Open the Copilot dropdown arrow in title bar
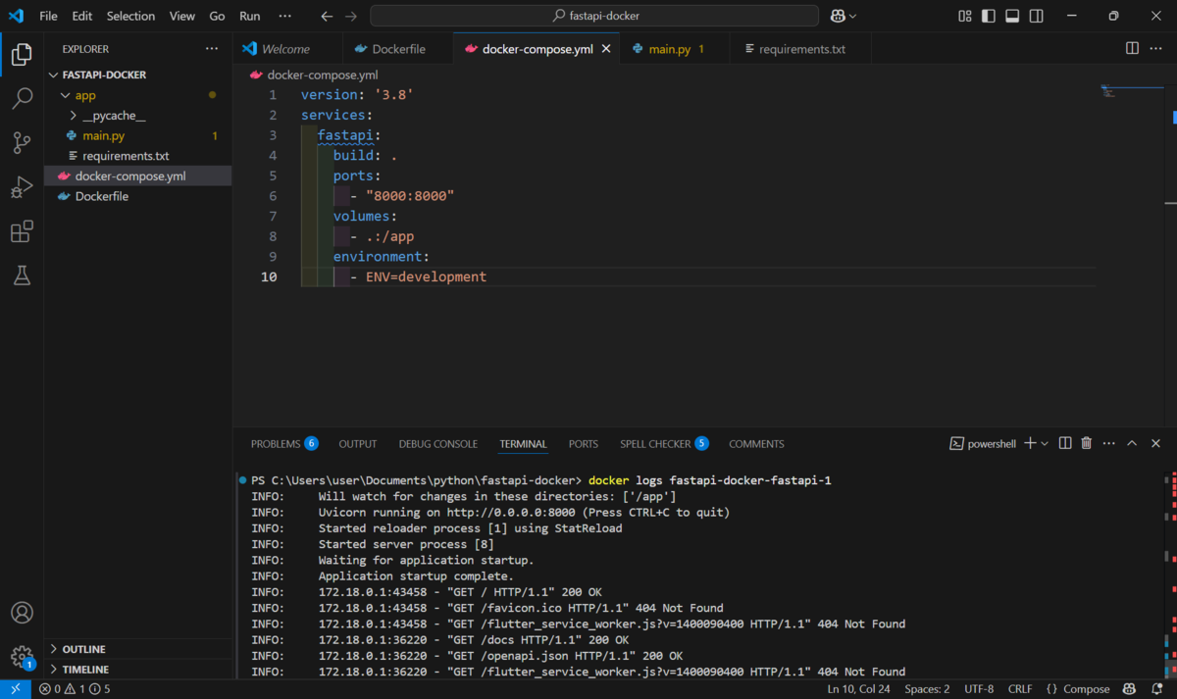The height and width of the screenshot is (699, 1177). (x=852, y=16)
